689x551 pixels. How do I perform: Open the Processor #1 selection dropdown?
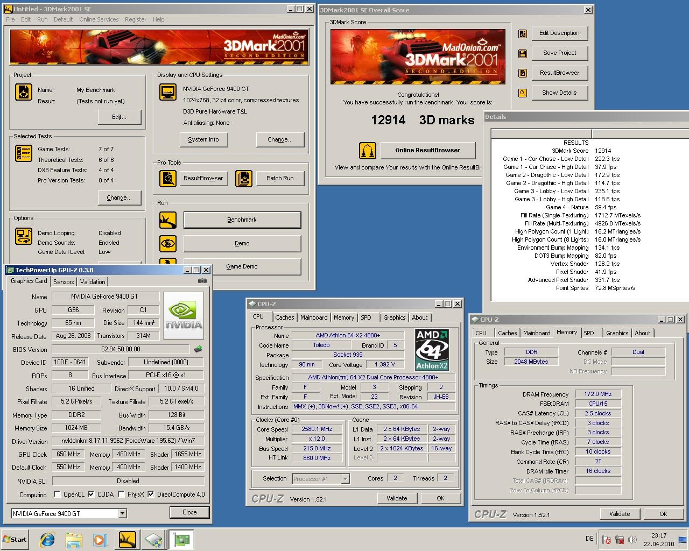point(345,478)
